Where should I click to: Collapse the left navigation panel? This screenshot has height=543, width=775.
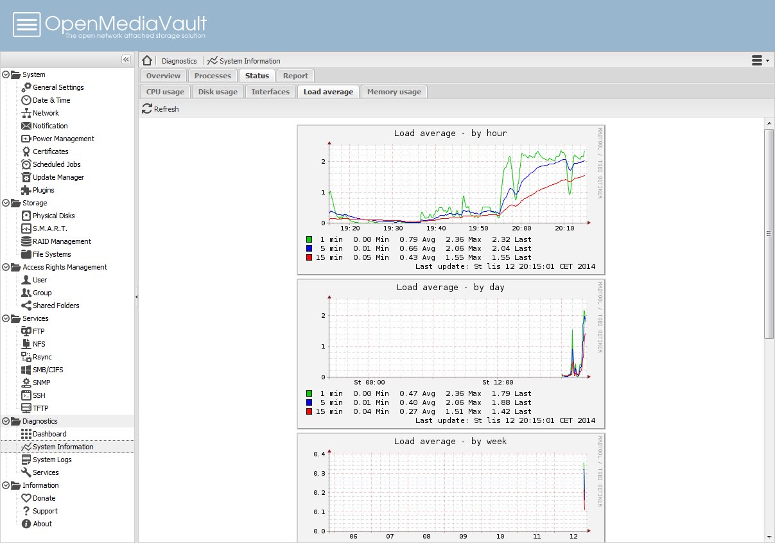tap(126, 59)
